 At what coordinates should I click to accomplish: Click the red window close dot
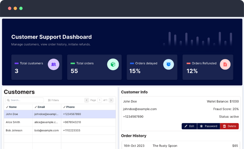[10, 8]
